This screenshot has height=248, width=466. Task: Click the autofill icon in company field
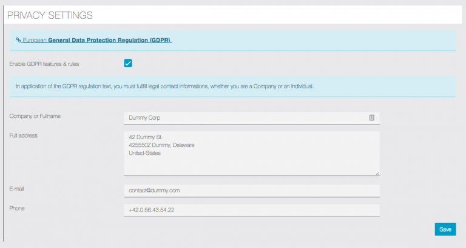371,118
